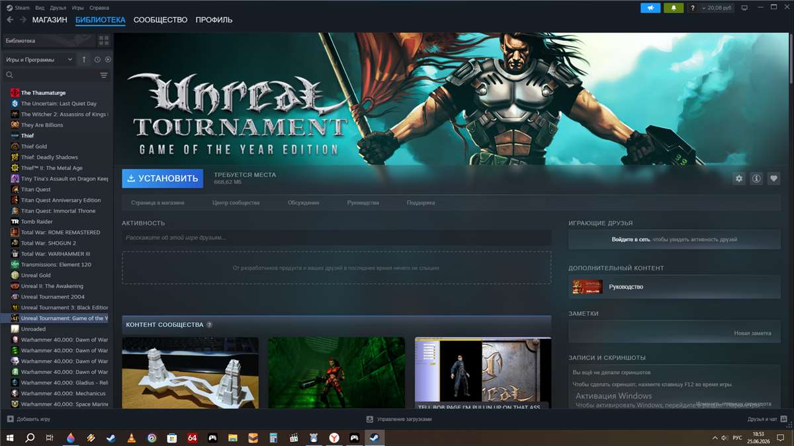Open the library collections grid view icon

104,41
